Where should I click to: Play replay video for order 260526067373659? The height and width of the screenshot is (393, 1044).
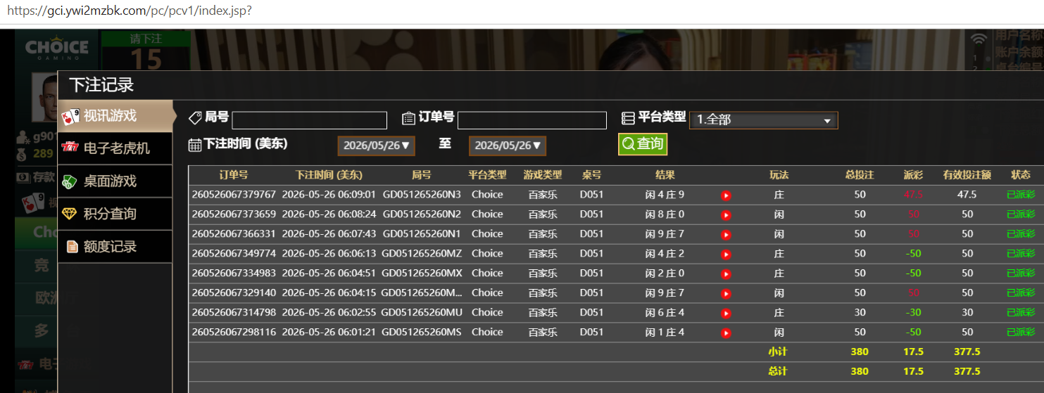click(x=726, y=215)
